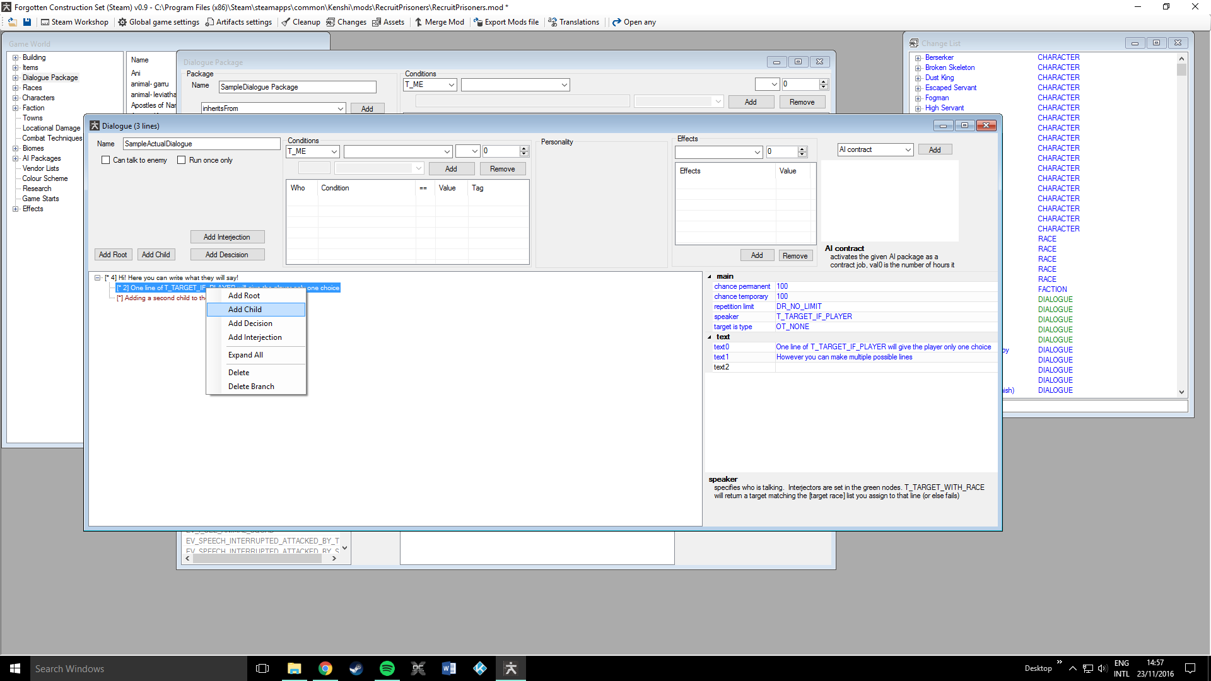This screenshot has width=1211, height=681.
Task: Expand the Characters tree node
Action: coord(15,98)
